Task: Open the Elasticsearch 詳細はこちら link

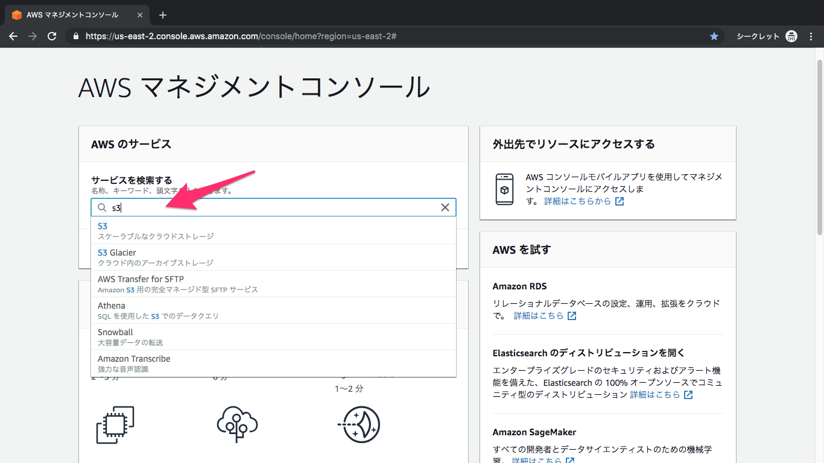Action: coord(655,395)
